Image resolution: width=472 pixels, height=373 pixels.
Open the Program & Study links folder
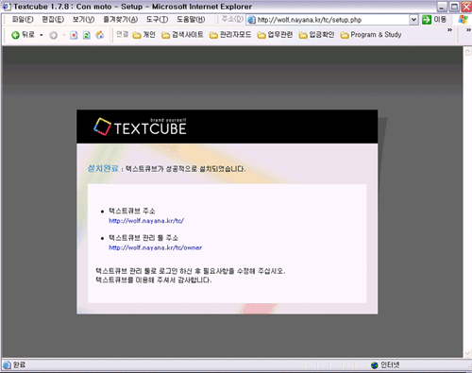(x=371, y=35)
